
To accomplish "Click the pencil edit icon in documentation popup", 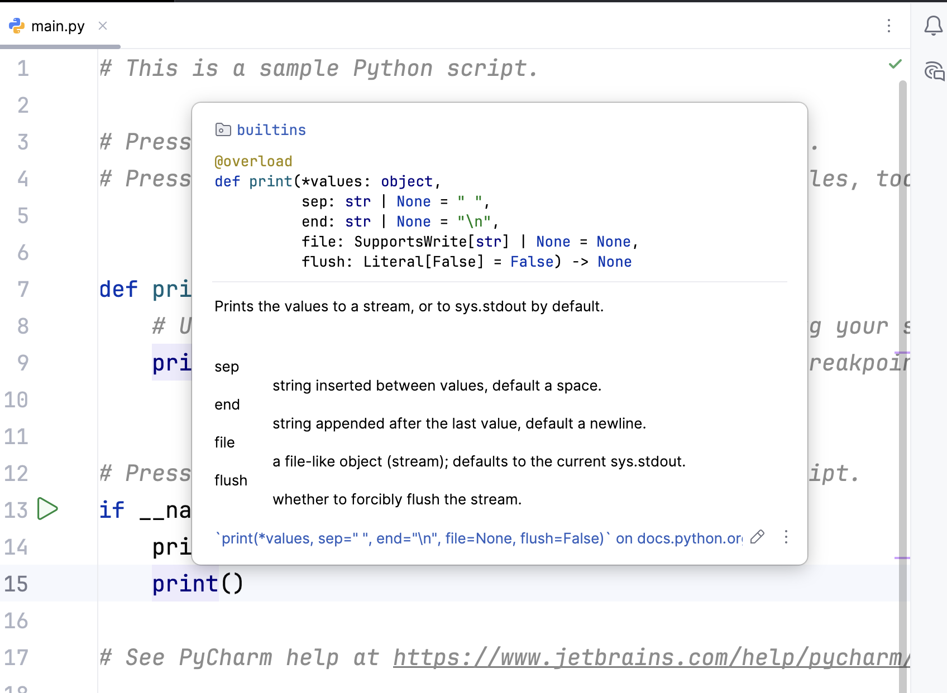I will (757, 537).
